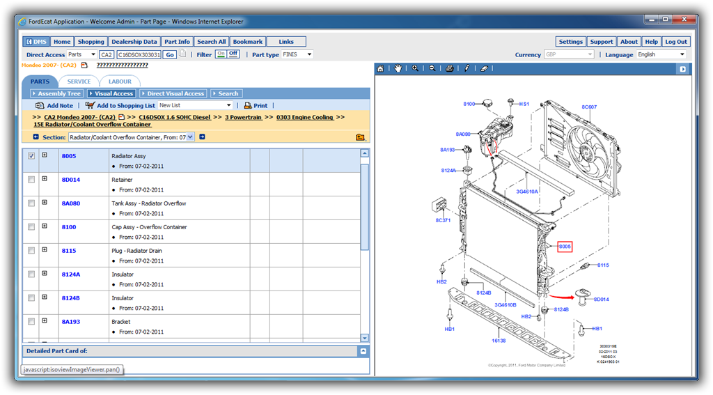Uncheck the 8005 Radiator Assy checkbox
The width and height of the screenshot is (713, 395).
31,155
